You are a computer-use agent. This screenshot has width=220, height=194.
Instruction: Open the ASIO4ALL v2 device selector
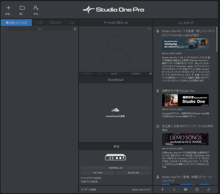[115, 168]
